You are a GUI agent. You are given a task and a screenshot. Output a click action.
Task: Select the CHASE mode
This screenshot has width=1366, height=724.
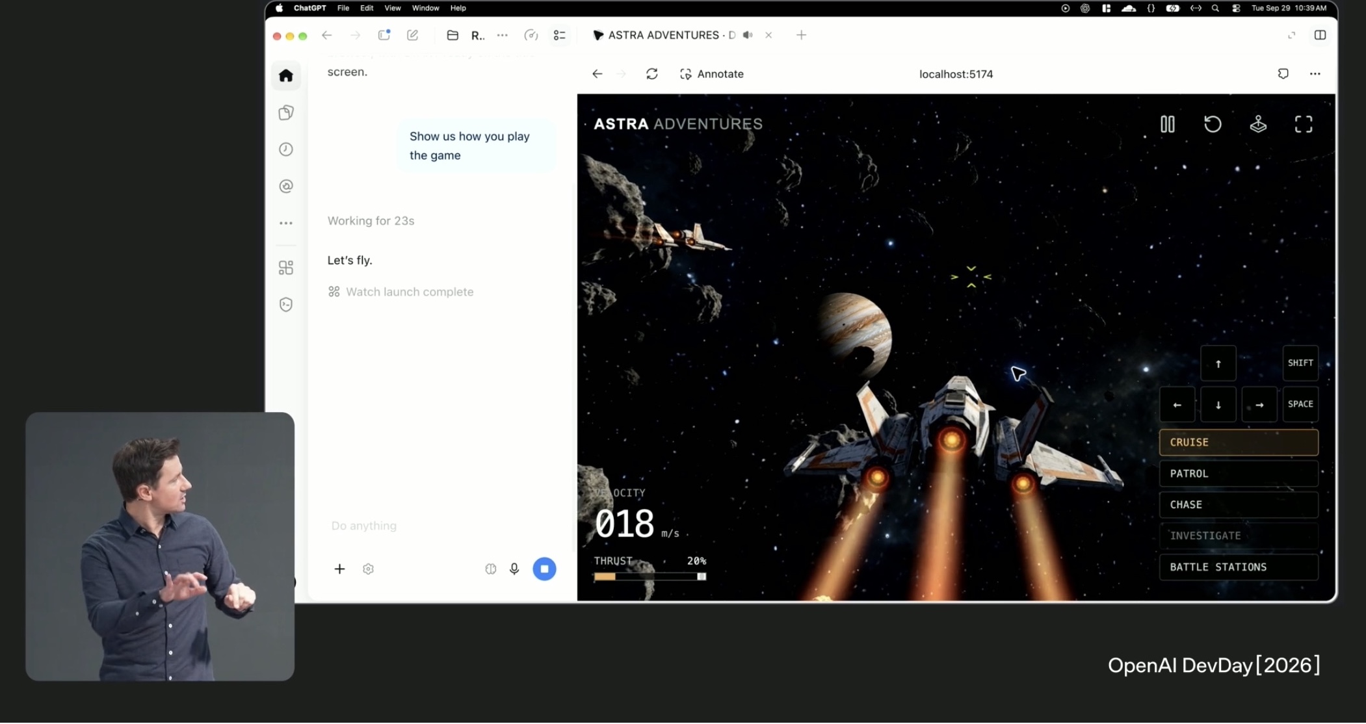(x=1239, y=505)
